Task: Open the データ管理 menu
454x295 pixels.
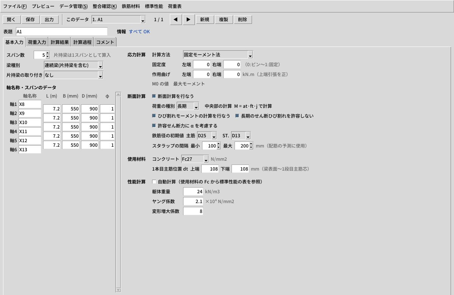Action: [73, 6]
